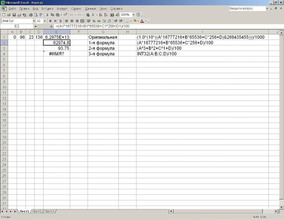
Task: Click in the formula bar
Action: tap(168, 26)
